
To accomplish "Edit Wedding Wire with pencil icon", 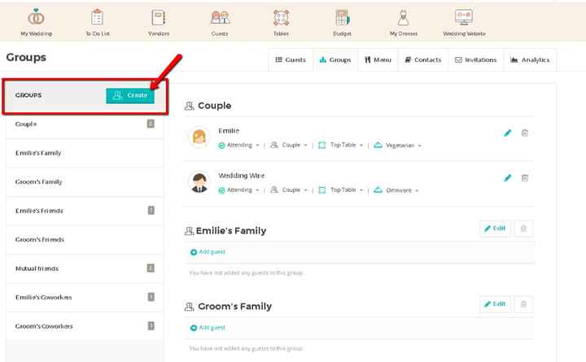I will 507,178.
